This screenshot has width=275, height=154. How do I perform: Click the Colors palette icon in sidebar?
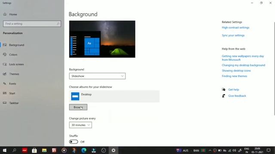click(x=5, y=54)
